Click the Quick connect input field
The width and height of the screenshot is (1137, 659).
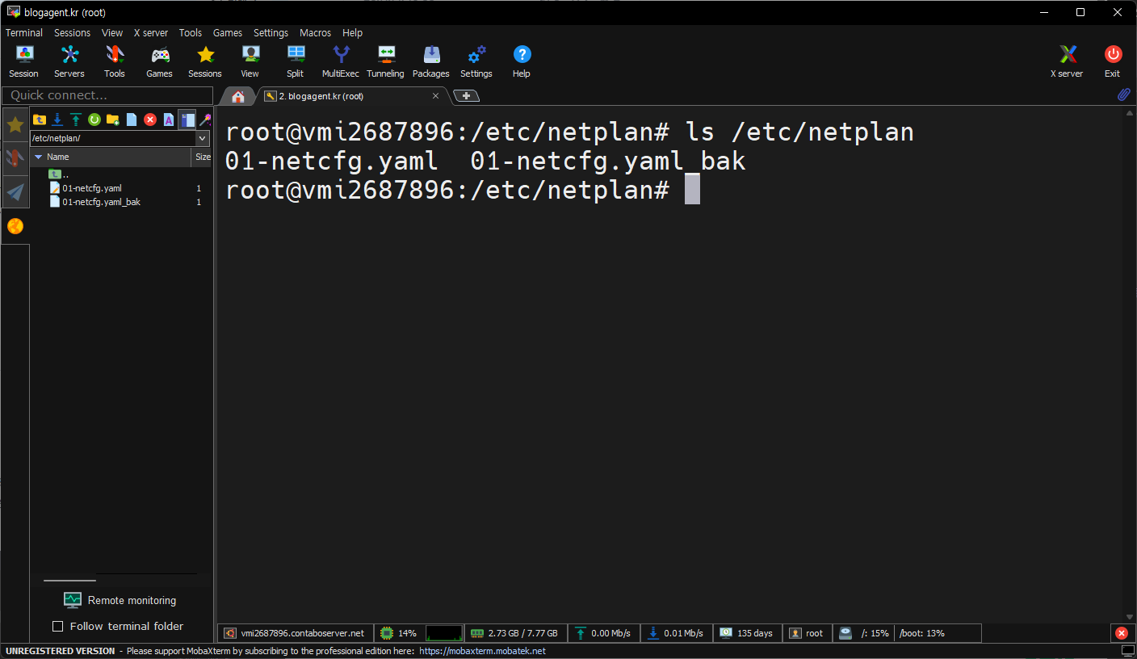[x=107, y=95]
